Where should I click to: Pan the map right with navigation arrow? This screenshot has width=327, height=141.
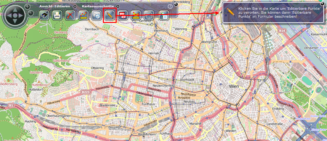point(20,15)
